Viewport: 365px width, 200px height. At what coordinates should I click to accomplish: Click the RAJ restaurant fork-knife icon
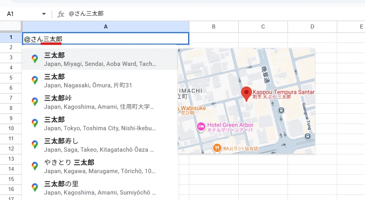[217, 148]
